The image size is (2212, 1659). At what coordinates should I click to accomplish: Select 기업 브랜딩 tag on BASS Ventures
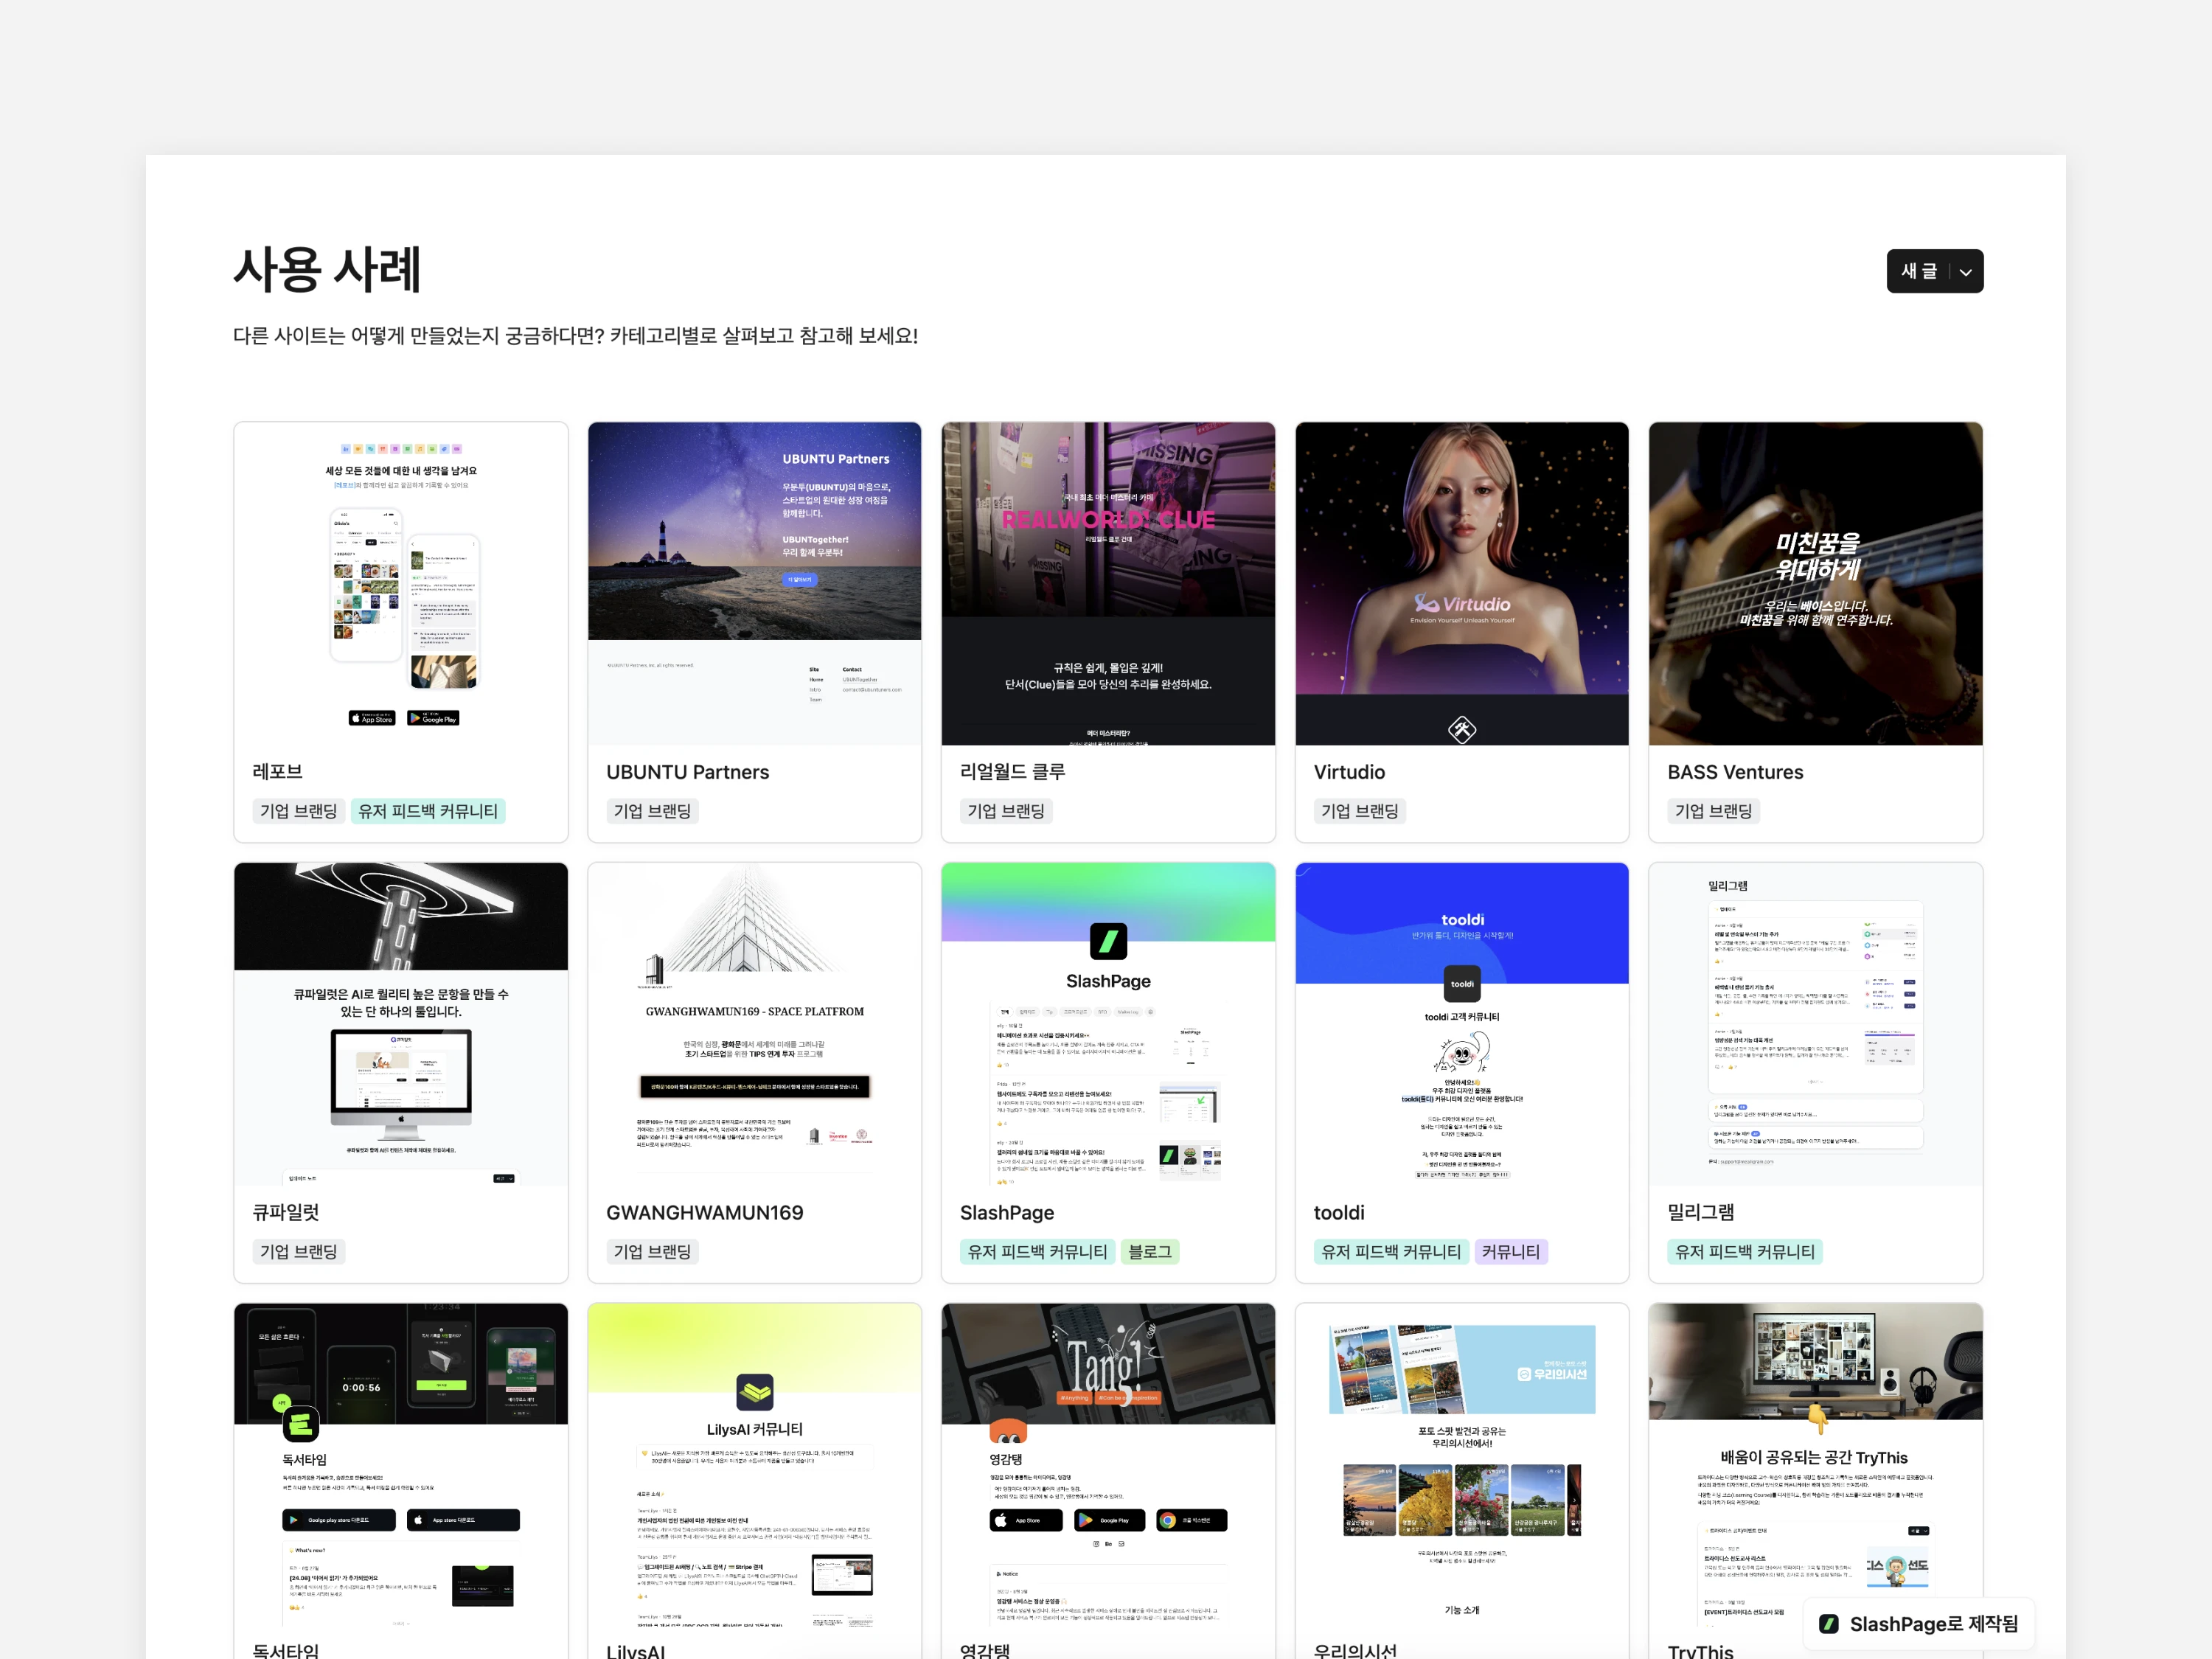point(1714,811)
